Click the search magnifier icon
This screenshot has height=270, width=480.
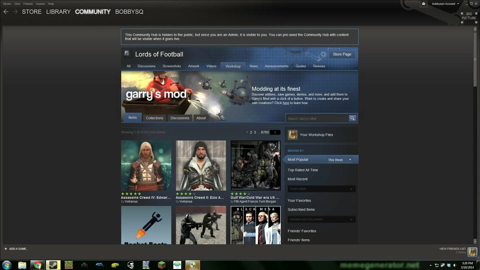coord(352,118)
